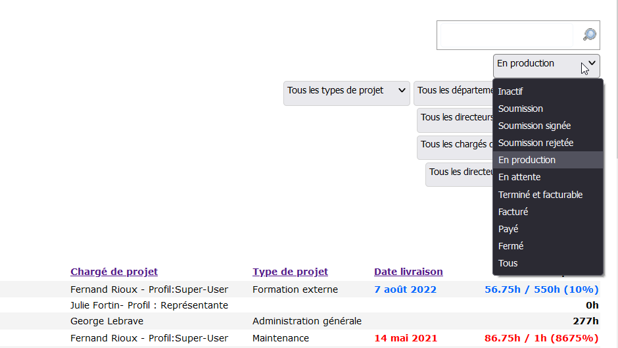Select Payé status option
Screen dimensions: 618x348
[x=508, y=229]
